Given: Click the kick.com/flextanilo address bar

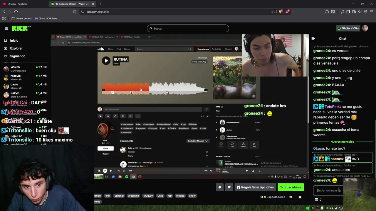Looking at the screenshot, I should click(x=176, y=12).
